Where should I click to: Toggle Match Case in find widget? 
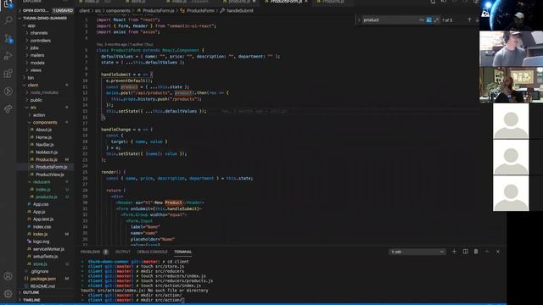point(422,20)
